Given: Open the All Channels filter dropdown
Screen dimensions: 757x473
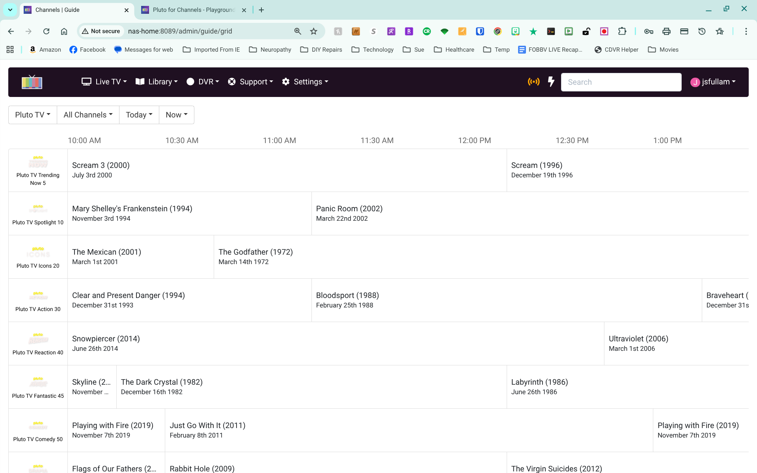Looking at the screenshot, I should 88,115.
